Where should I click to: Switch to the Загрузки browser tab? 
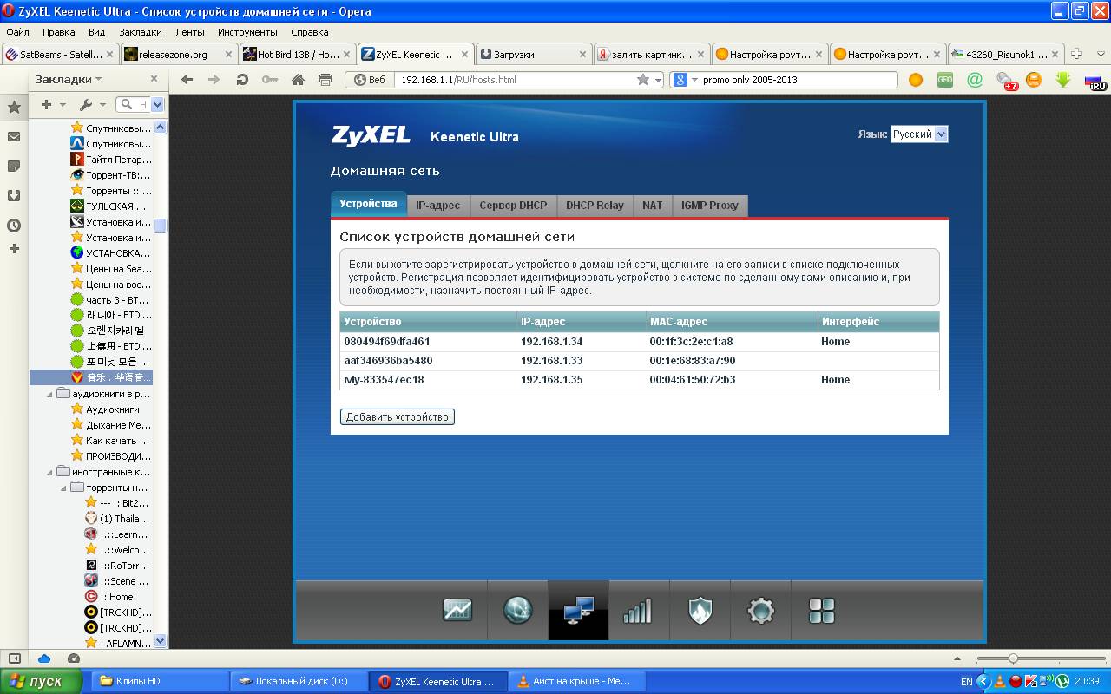tap(532, 54)
